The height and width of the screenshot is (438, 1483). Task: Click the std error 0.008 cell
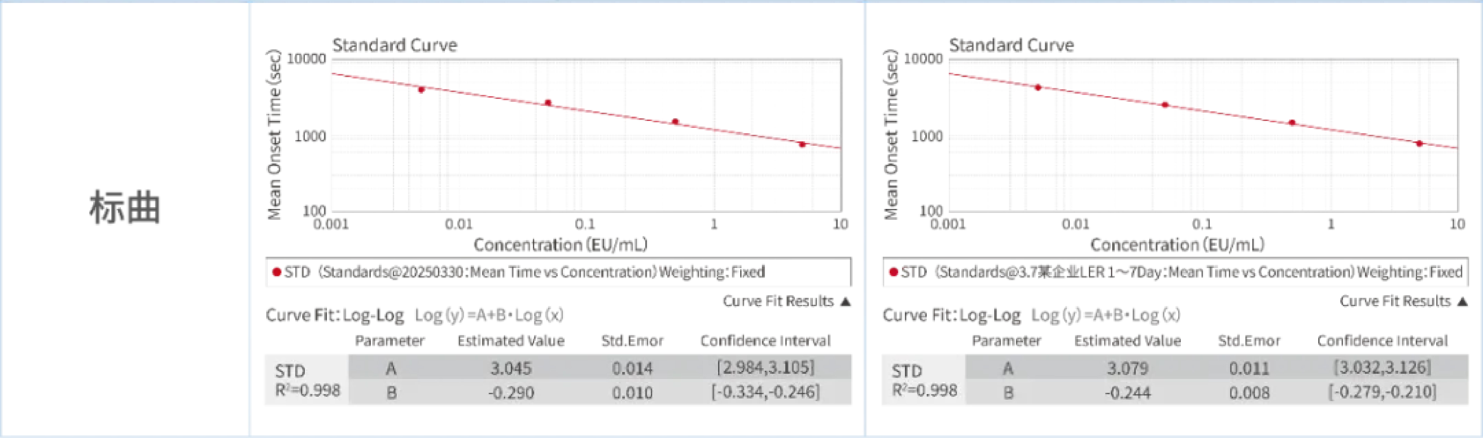click(1249, 393)
